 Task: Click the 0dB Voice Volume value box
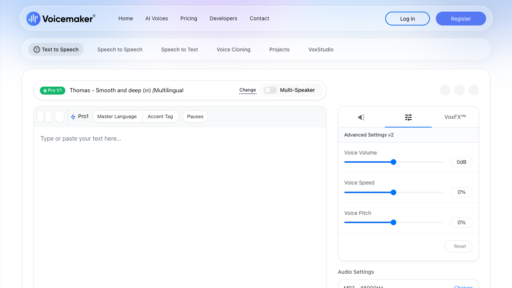click(x=461, y=162)
